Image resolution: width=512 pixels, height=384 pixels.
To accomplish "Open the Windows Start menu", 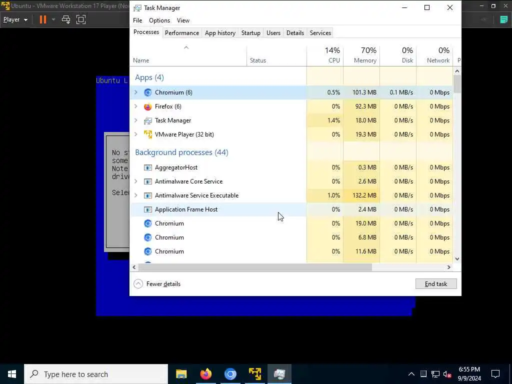I will click(12, 374).
